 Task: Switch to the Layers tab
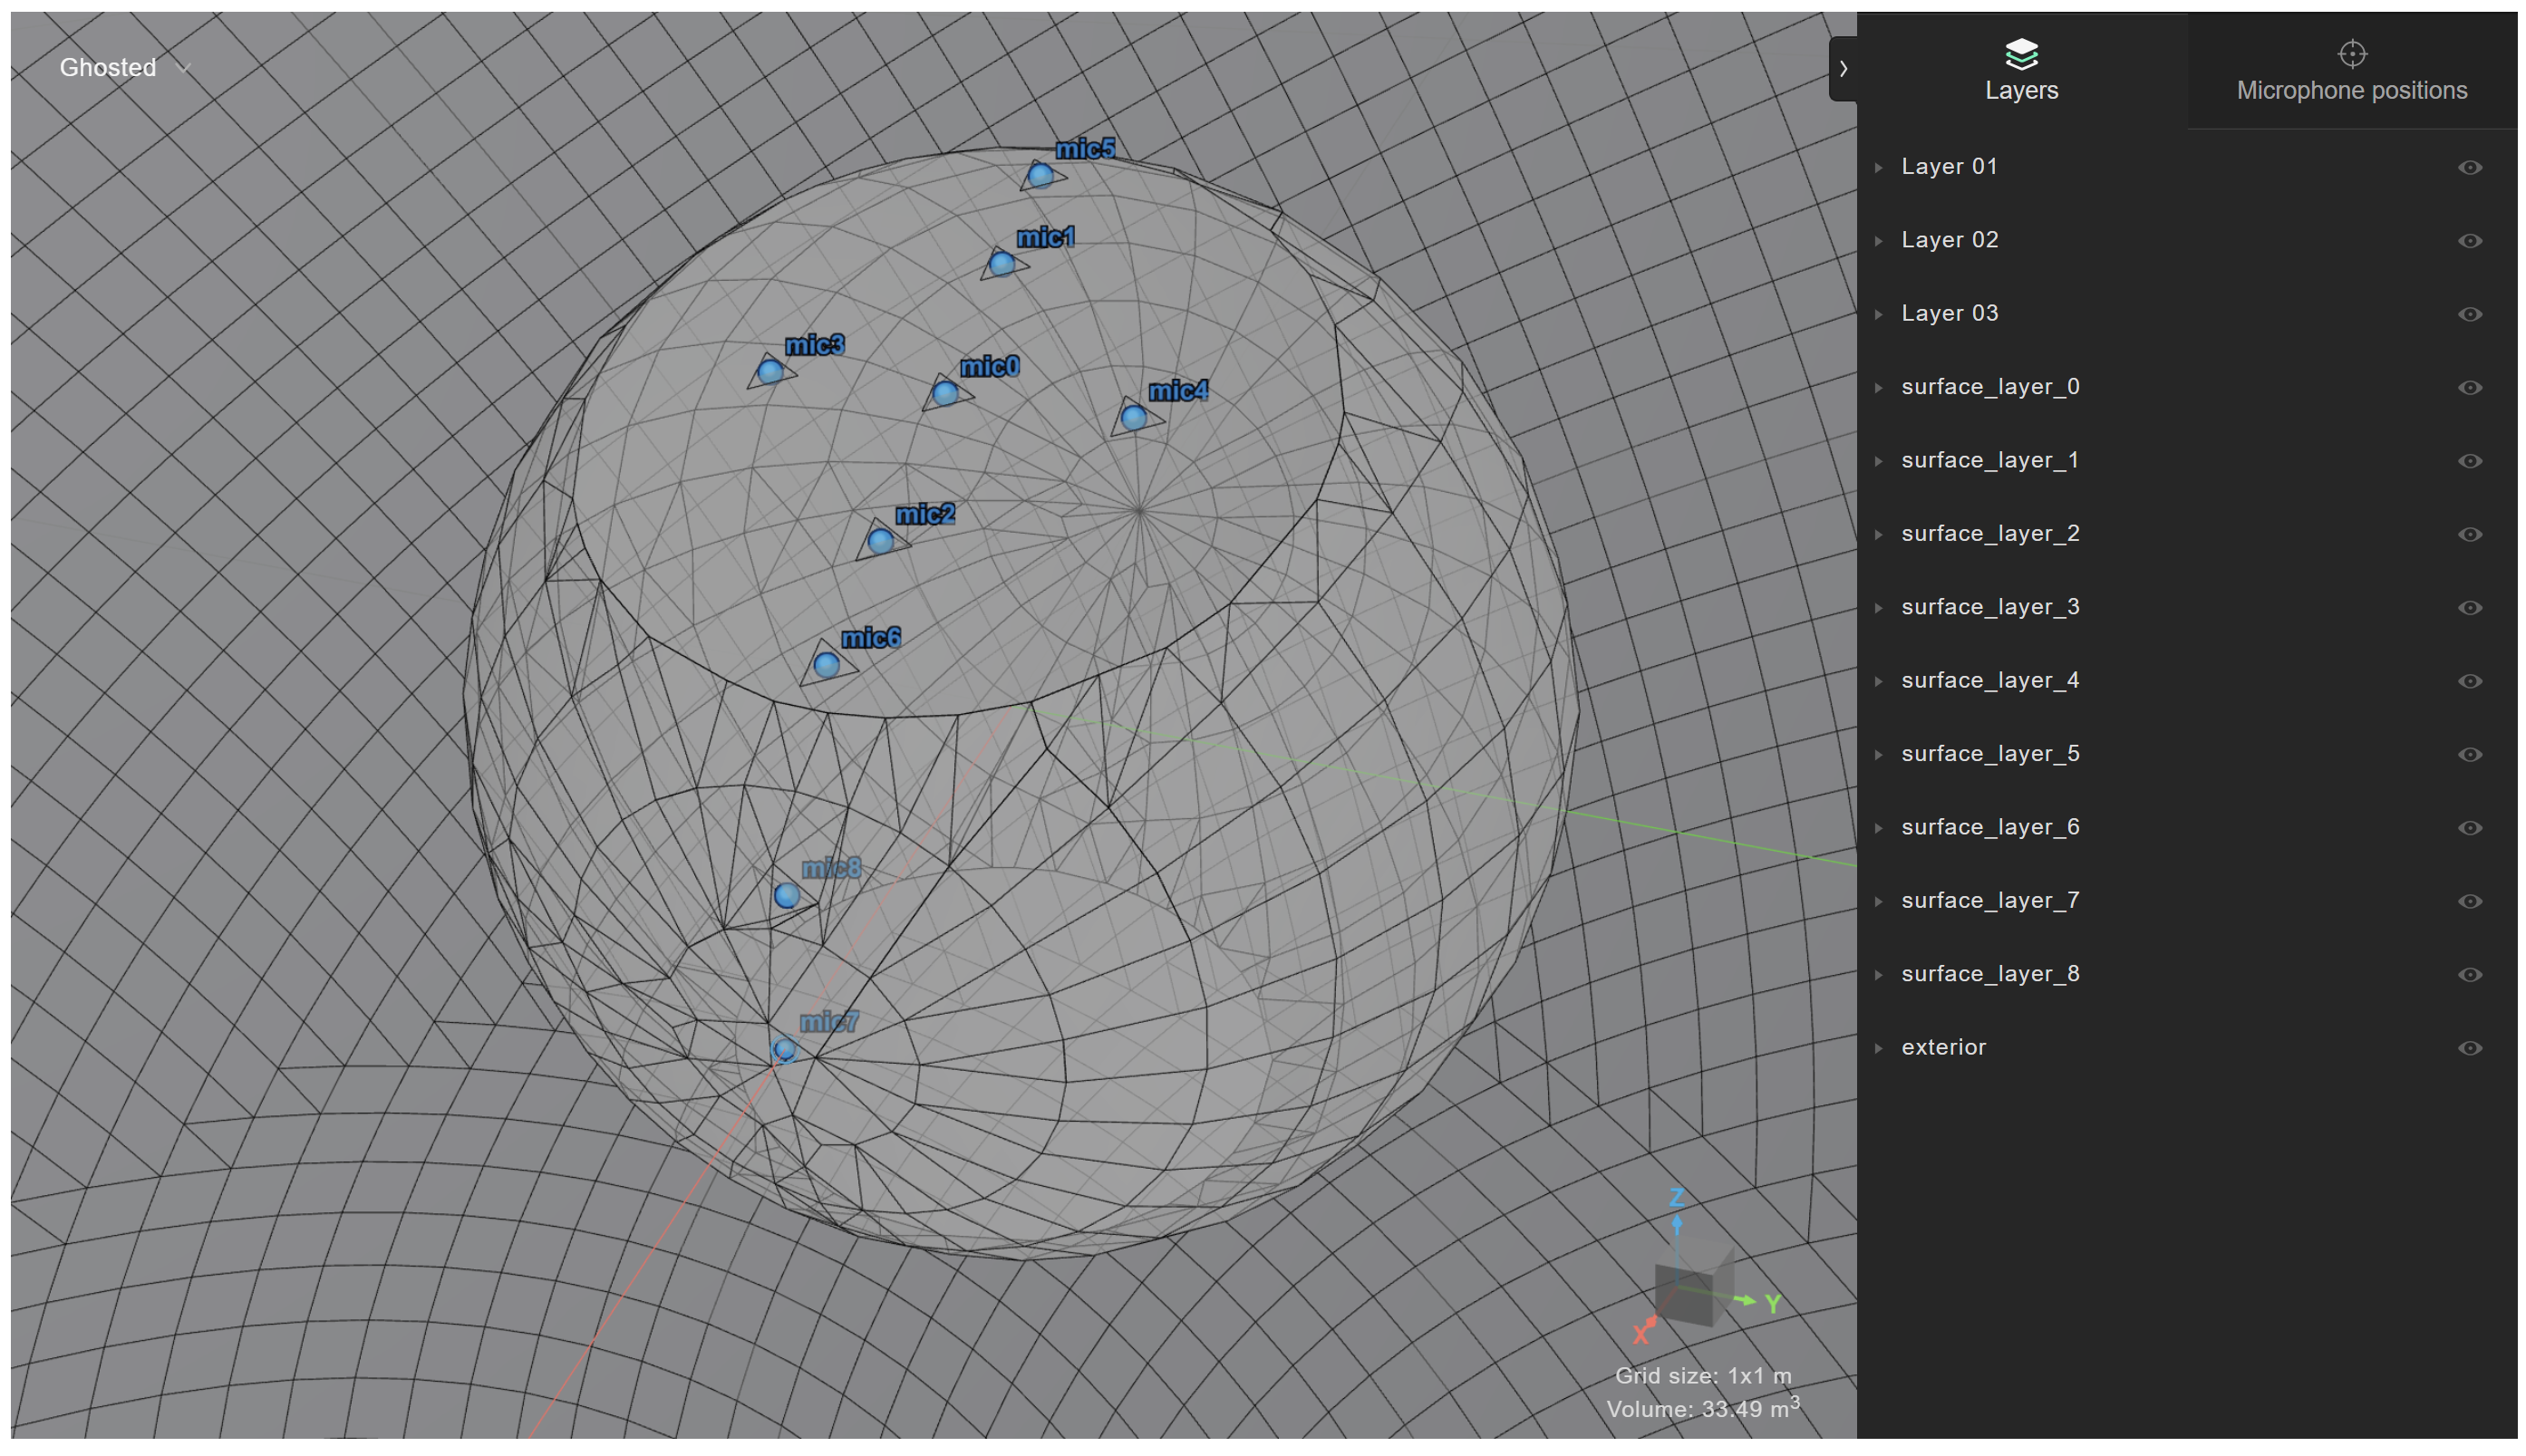click(2022, 71)
